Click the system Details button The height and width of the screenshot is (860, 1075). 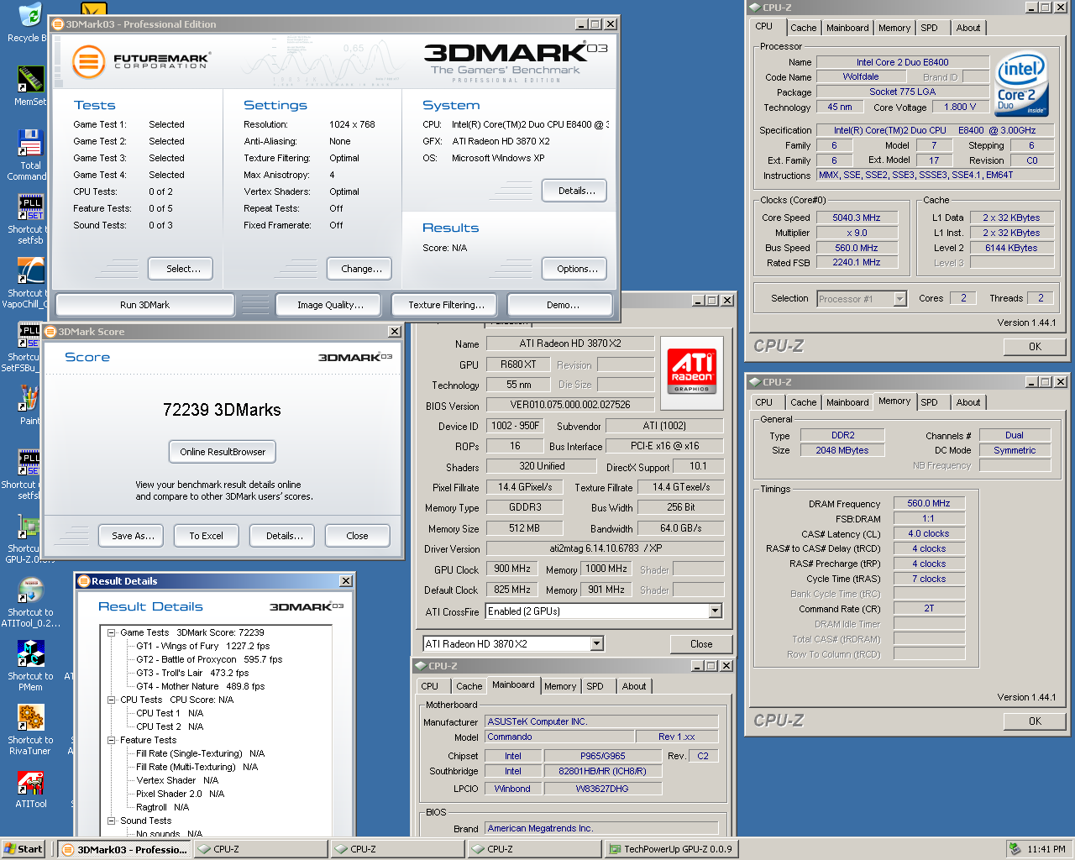pyautogui.click(x=574, y=191)
